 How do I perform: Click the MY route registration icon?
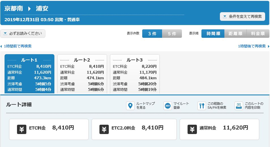168,106
